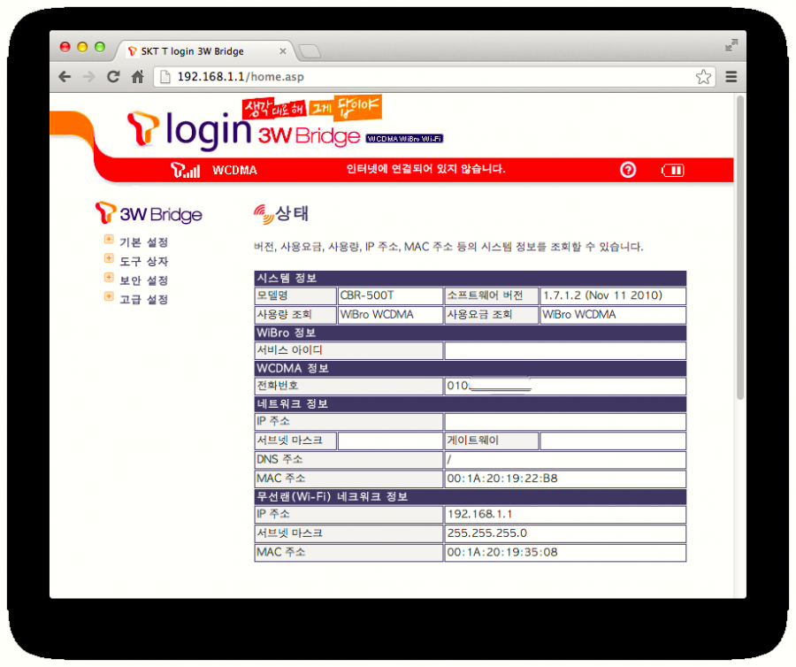The width and height of the screenshot is (796, 667).
Task: Click the WCDMA 정보 section header
Action: pos(471,369)
